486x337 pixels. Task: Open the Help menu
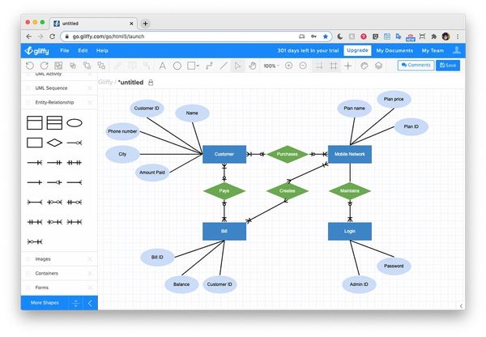pyautogui.click(x=102, y=50)
